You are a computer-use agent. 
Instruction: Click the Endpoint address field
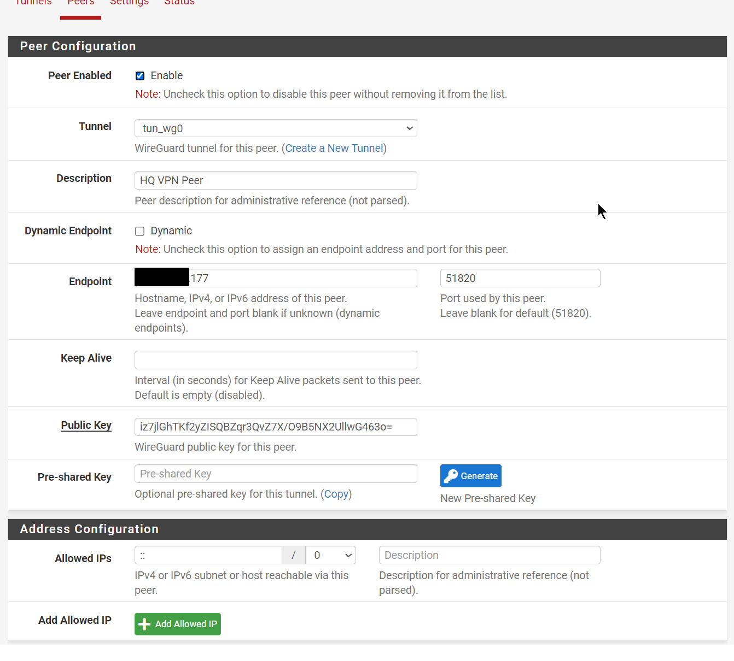coord(276,278)
